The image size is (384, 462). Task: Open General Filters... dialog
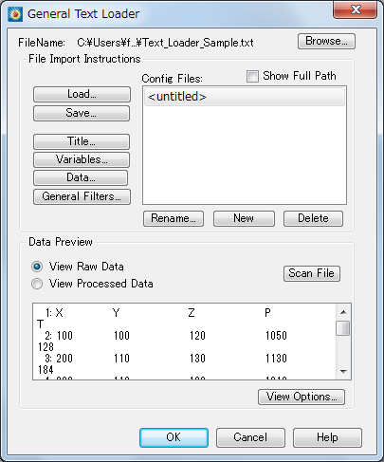coord(82,196)
